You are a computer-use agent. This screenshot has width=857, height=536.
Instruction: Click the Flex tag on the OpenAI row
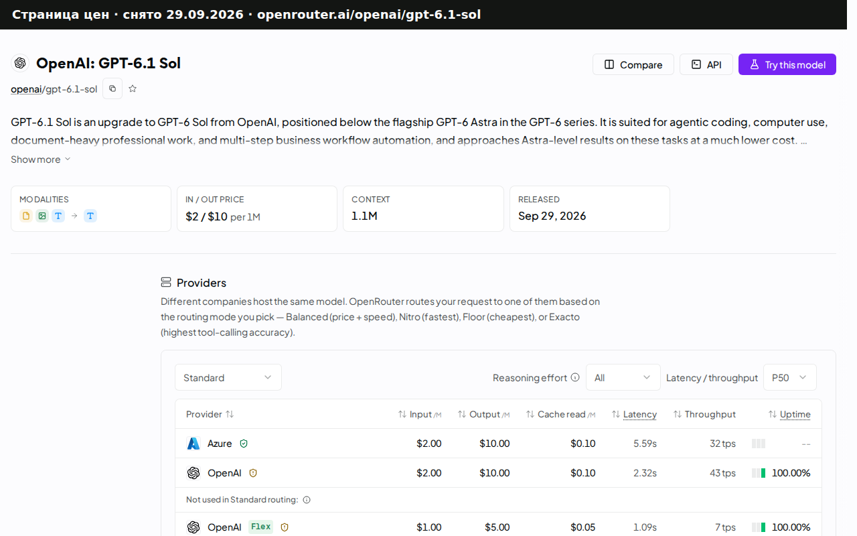coord(261,527)
